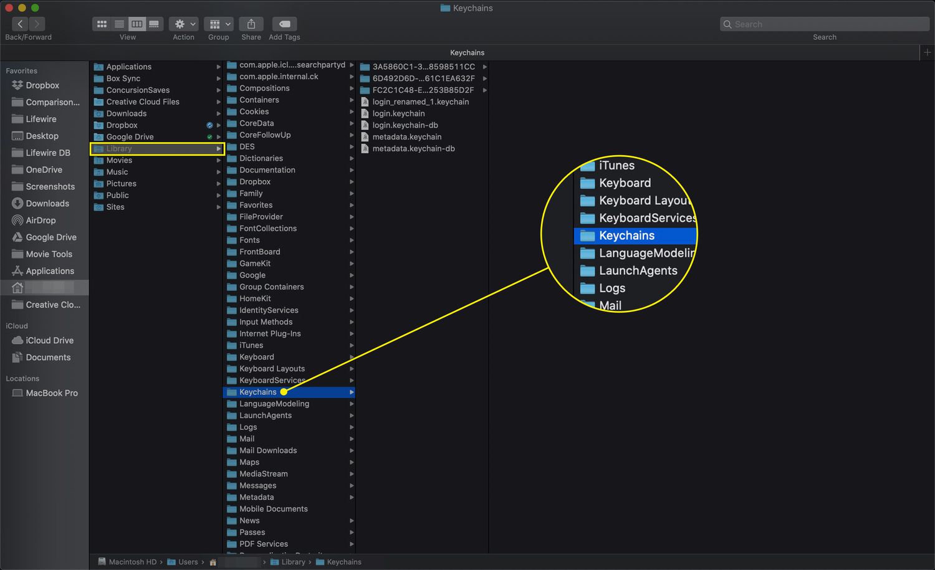Expand the Movies folder arrow
The width and height of the screenshot is (935, 570).
pyautogui.click(x=219, y=160)
